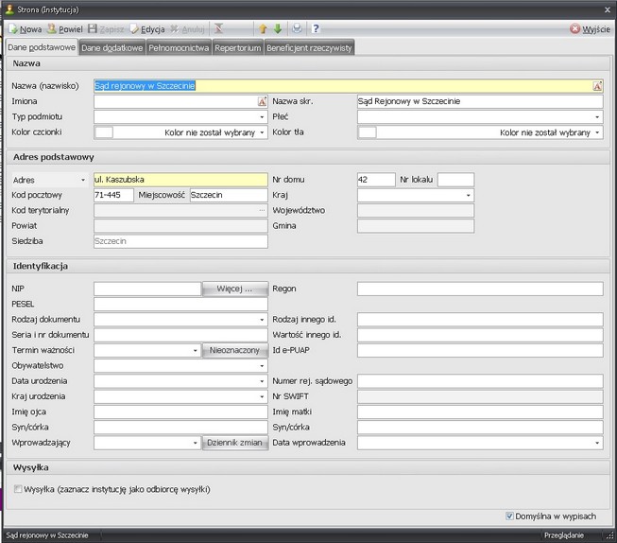Image resolution: width=617 pixels, height=543 pixels.
Task: Expand the Obywatelstwo dropdown
Action: (x=263, y=366)
